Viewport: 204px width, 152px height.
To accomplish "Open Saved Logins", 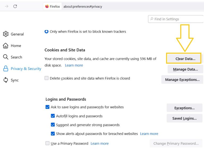I will tap(185, 118).
